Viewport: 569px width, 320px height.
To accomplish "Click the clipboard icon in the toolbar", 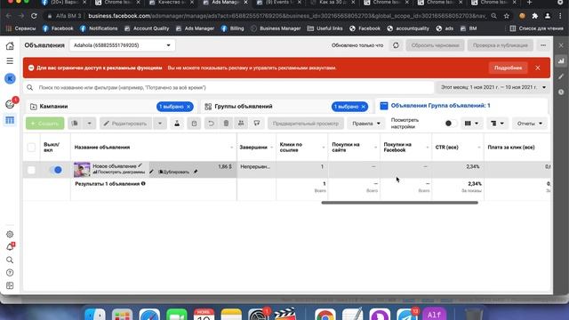I will 194,124.
